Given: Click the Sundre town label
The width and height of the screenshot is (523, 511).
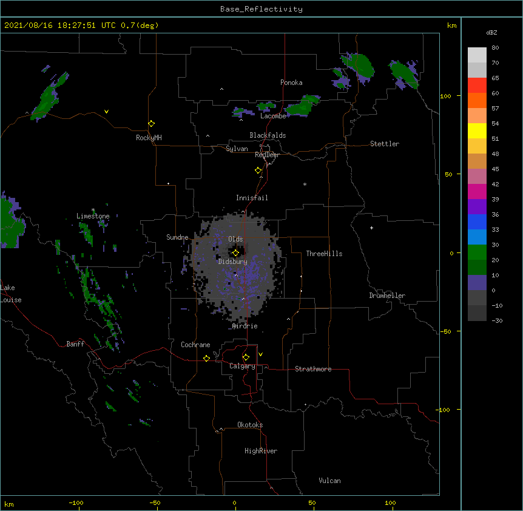Looking at the screenshot, I should (x=177, y=237).
